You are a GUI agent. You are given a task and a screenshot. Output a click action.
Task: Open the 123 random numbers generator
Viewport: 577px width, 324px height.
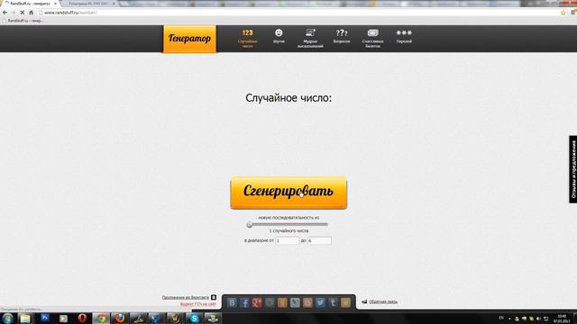247,38
